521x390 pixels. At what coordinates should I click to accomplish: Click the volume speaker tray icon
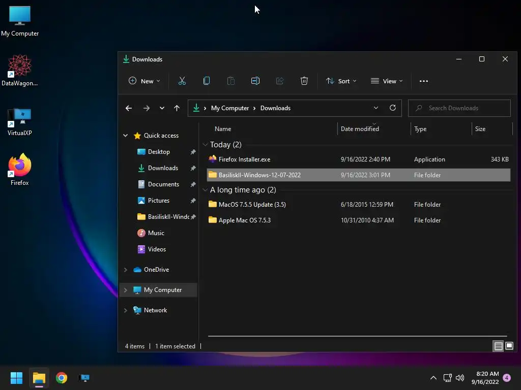(460, 378)
